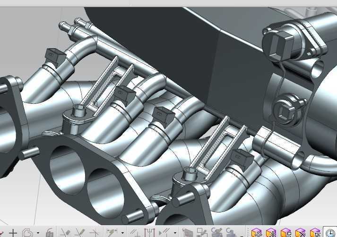The width and height of the screenshot is (337, 237).
Task: Select Assembly Constraints cube with up arrow
Action: [x=271, y=233]
